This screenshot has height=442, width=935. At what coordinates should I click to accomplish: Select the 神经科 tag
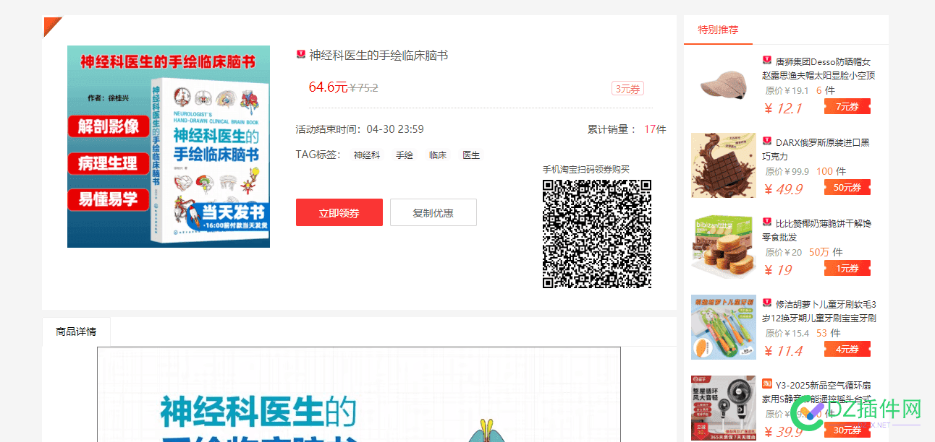[x=367, y=155]
